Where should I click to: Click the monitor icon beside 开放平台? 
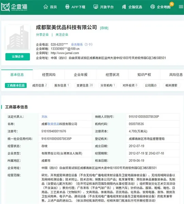(x=96, y=7)
